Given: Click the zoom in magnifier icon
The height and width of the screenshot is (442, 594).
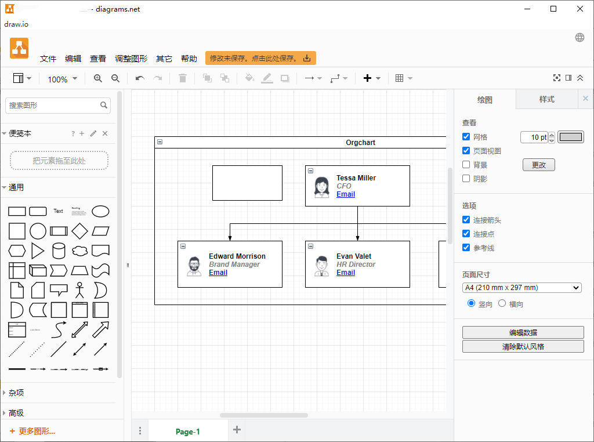Looking at the screenshot, I should click(x=98, y=78).
